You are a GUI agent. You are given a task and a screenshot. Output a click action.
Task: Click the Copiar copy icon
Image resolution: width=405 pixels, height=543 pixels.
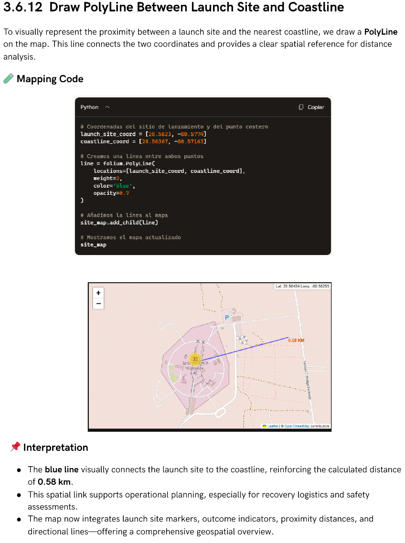[x=301, y=107]
